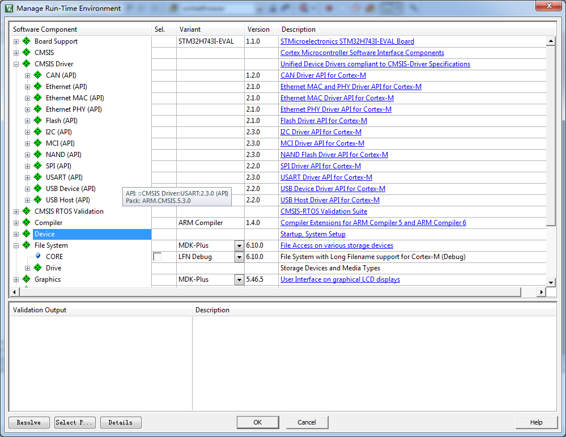Screen dimensions: 566x437
Task: Click the Resolve button
Action: tap(29, 422)
